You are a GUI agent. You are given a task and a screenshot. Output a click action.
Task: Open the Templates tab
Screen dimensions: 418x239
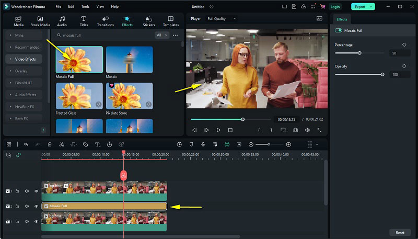(x=171, y=21)
